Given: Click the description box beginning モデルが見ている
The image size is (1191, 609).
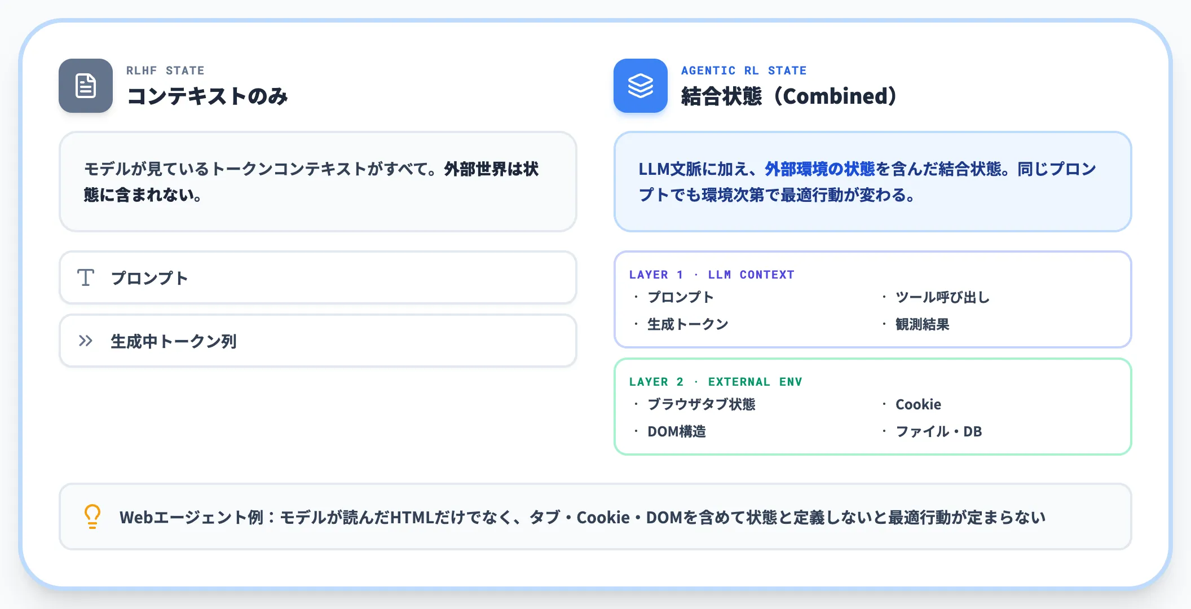Looking at the screenshot, I should pos(318,182).
